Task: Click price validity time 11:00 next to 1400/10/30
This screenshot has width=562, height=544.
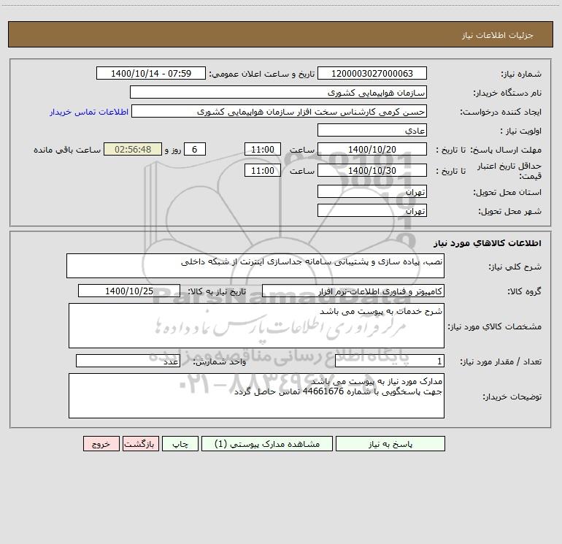Action: coord(262,170)
